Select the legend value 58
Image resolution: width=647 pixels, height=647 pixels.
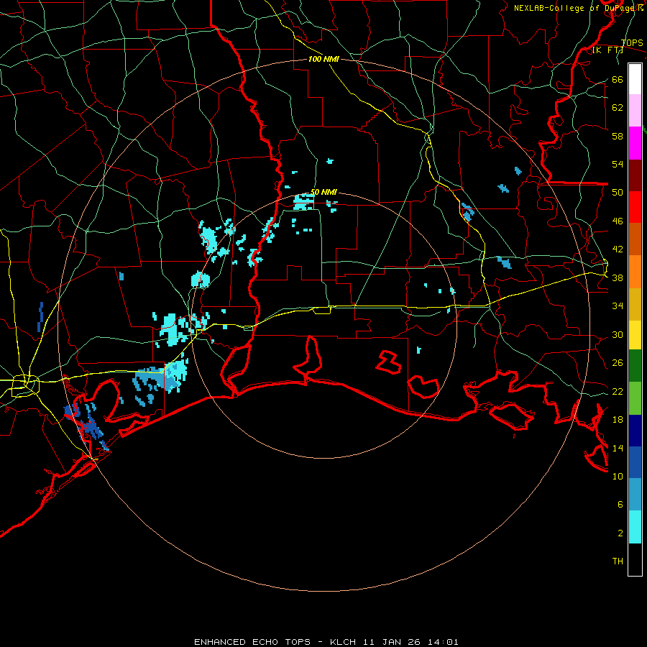click(x=618, y=136)
